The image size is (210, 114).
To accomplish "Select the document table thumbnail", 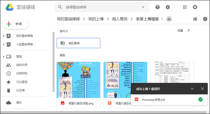I will [x=172, y=72].
